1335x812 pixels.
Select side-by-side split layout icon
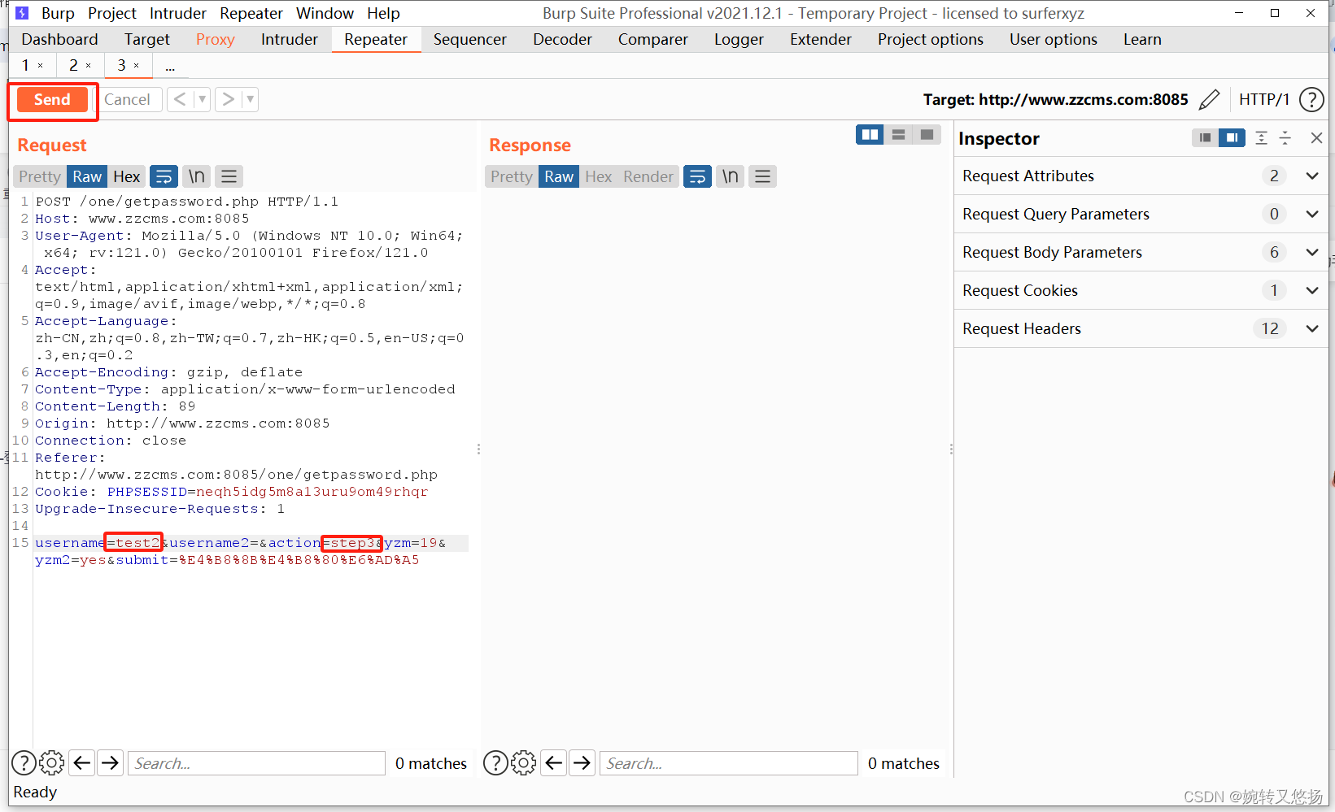click(x=870, y=135)
